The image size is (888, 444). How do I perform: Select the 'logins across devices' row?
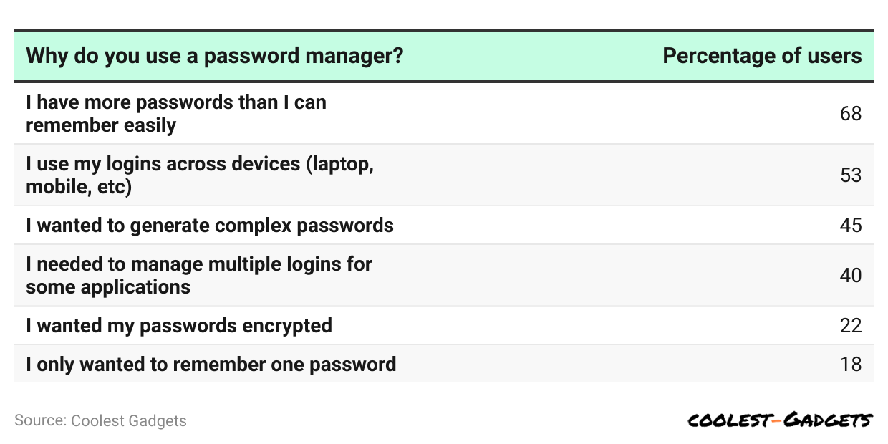coord(444,175)
